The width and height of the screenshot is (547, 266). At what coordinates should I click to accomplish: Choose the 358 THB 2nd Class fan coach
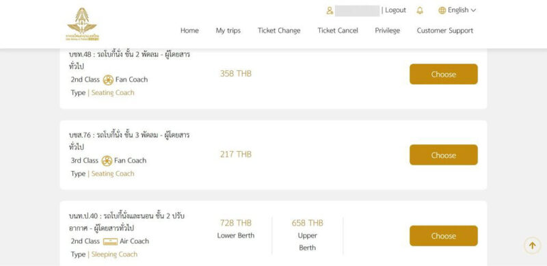click(443, 74)
